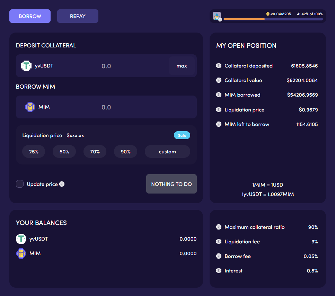Click the info icon beside Collateral deposited

[x=219, y=66]
